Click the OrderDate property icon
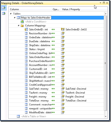The image size is (111, 122). click(x=63, y=37)
